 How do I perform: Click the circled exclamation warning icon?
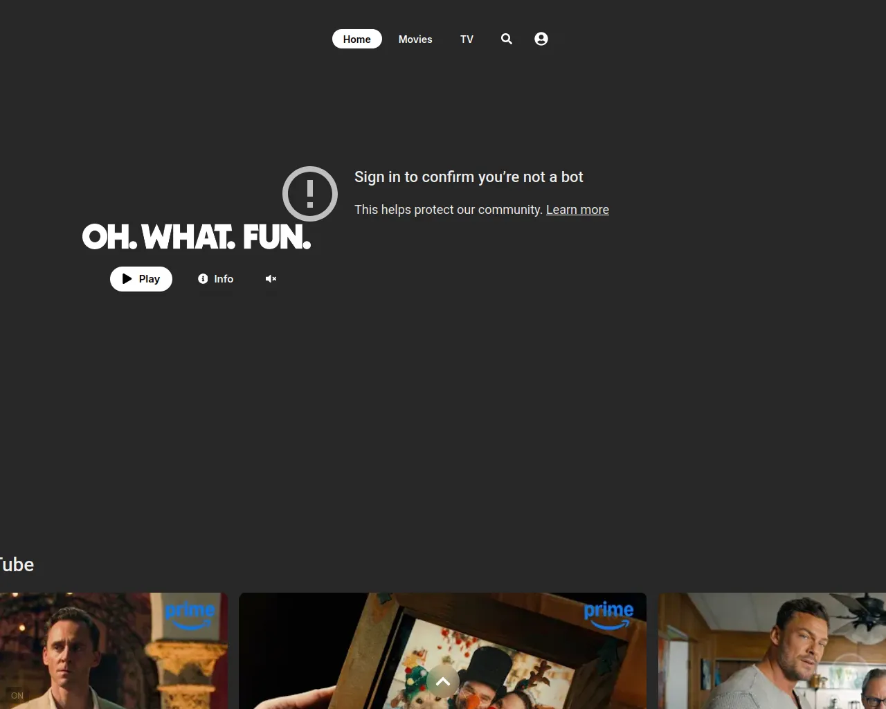click(310, 194)
